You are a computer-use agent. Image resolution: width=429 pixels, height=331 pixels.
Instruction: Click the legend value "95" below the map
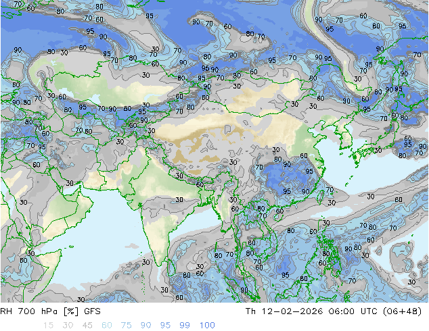[165, 326]
